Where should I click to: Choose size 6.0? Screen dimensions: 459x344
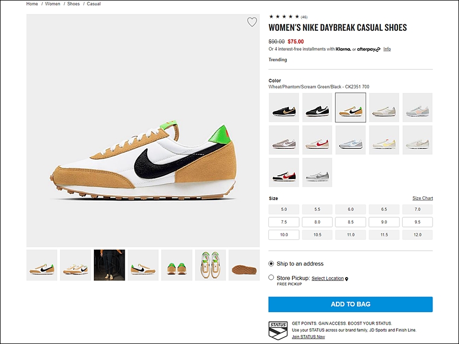click(350, 209)
